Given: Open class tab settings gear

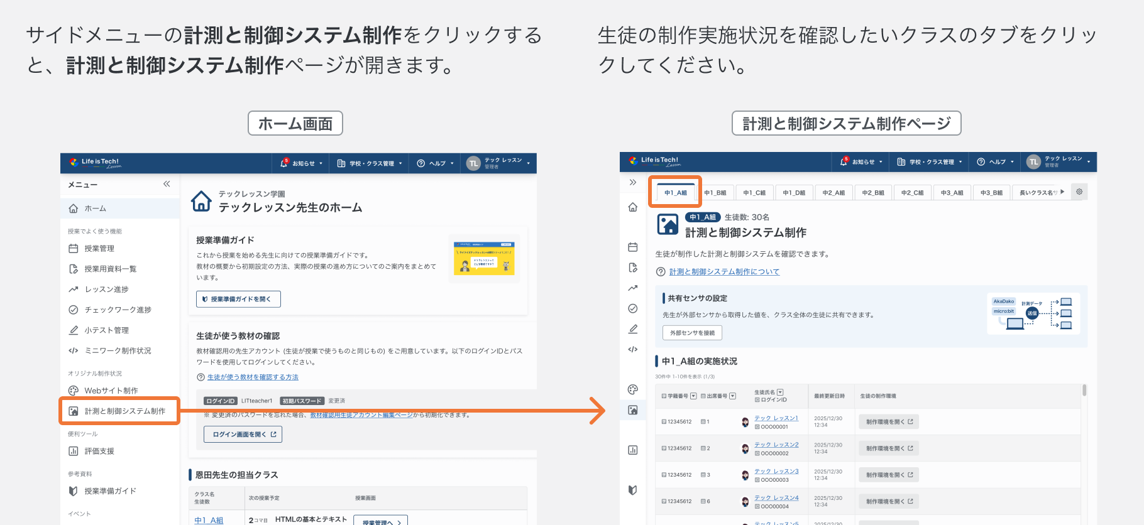Looking at the screenshot, I should 1079,192.
